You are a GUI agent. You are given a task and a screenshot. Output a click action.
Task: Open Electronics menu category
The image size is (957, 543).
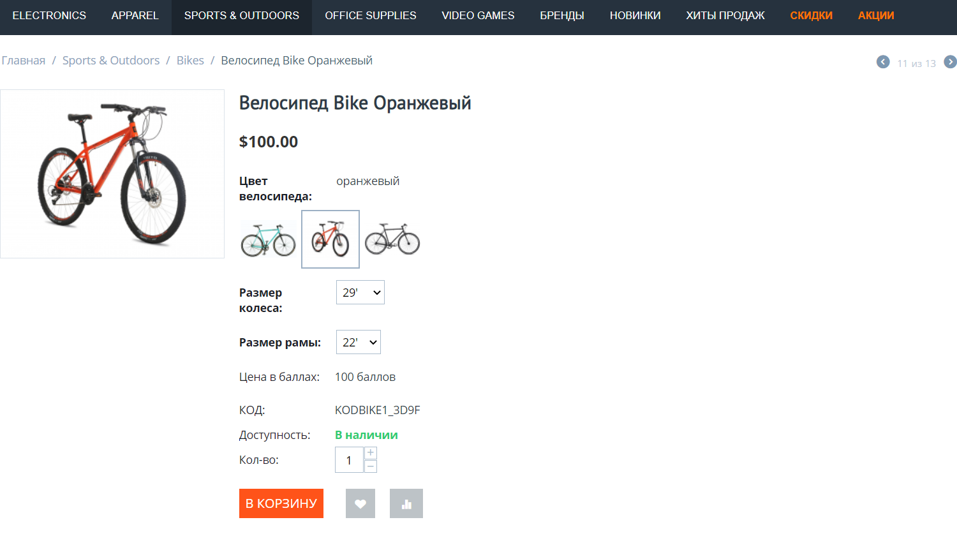click(x=49, y=15)
